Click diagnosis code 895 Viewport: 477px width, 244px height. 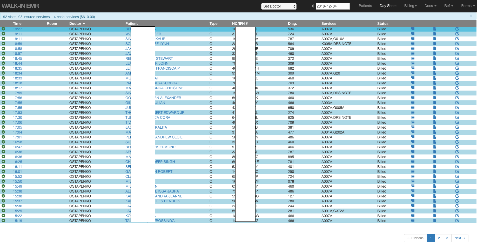tap(291, 157)
